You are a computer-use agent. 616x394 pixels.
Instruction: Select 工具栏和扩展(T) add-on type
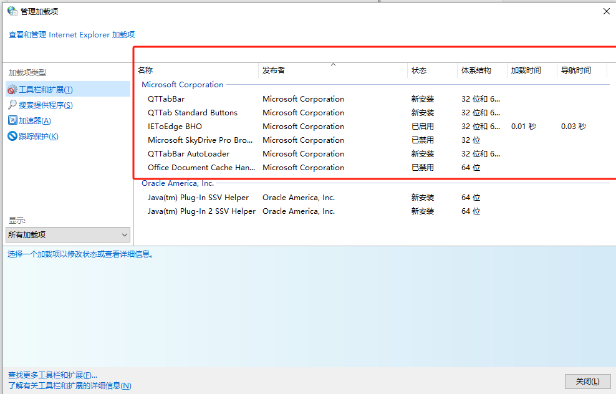coord(68,89)
